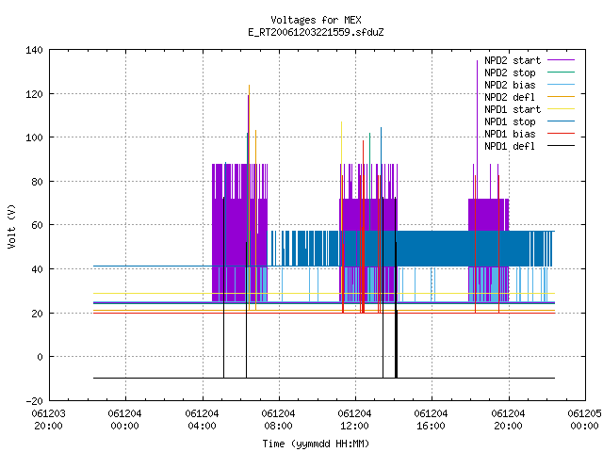
Task: Click legend label 'NPD2 defl'
Action: (510, 97)
